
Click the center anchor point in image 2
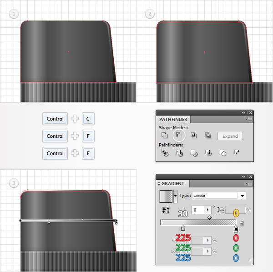tap(204, 52)
